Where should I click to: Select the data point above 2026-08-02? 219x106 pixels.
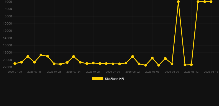(133, 57)
